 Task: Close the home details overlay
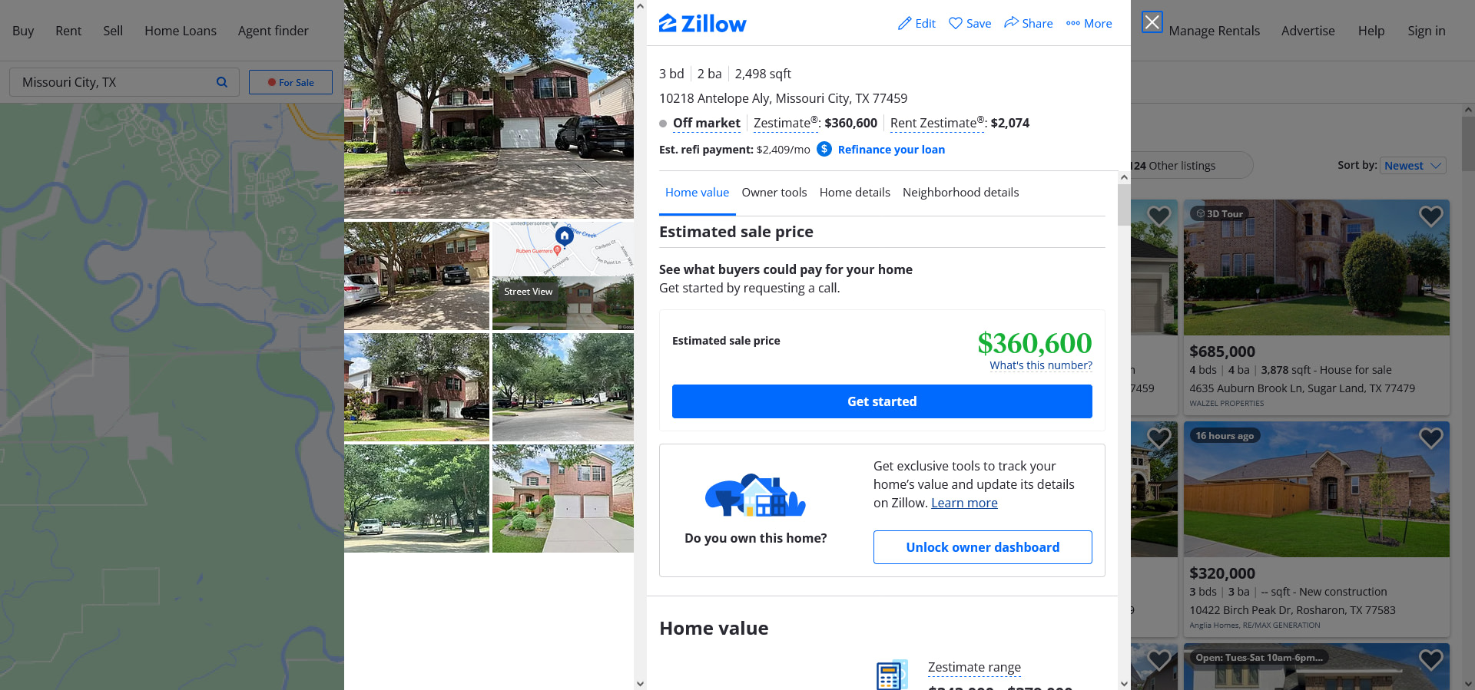(1152, 22)
